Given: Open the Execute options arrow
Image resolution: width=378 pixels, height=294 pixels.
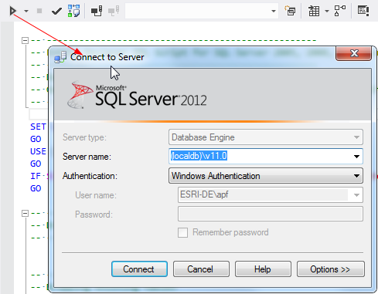Looking at the screenshot, I should coord(26,11).
